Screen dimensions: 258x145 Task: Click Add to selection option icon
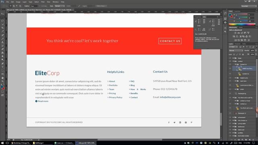pos(14,6)
